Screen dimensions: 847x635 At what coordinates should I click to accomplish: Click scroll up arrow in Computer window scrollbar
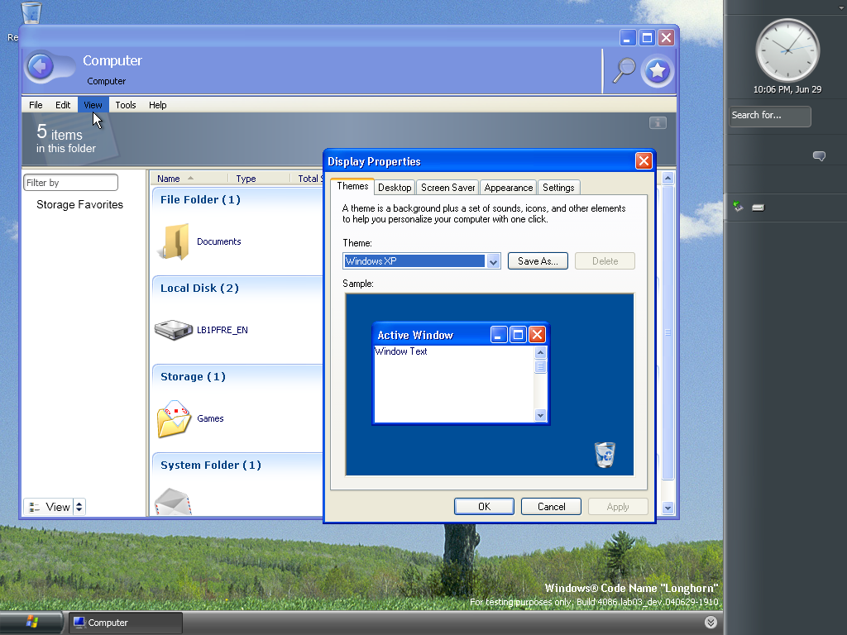click(668, 179)
